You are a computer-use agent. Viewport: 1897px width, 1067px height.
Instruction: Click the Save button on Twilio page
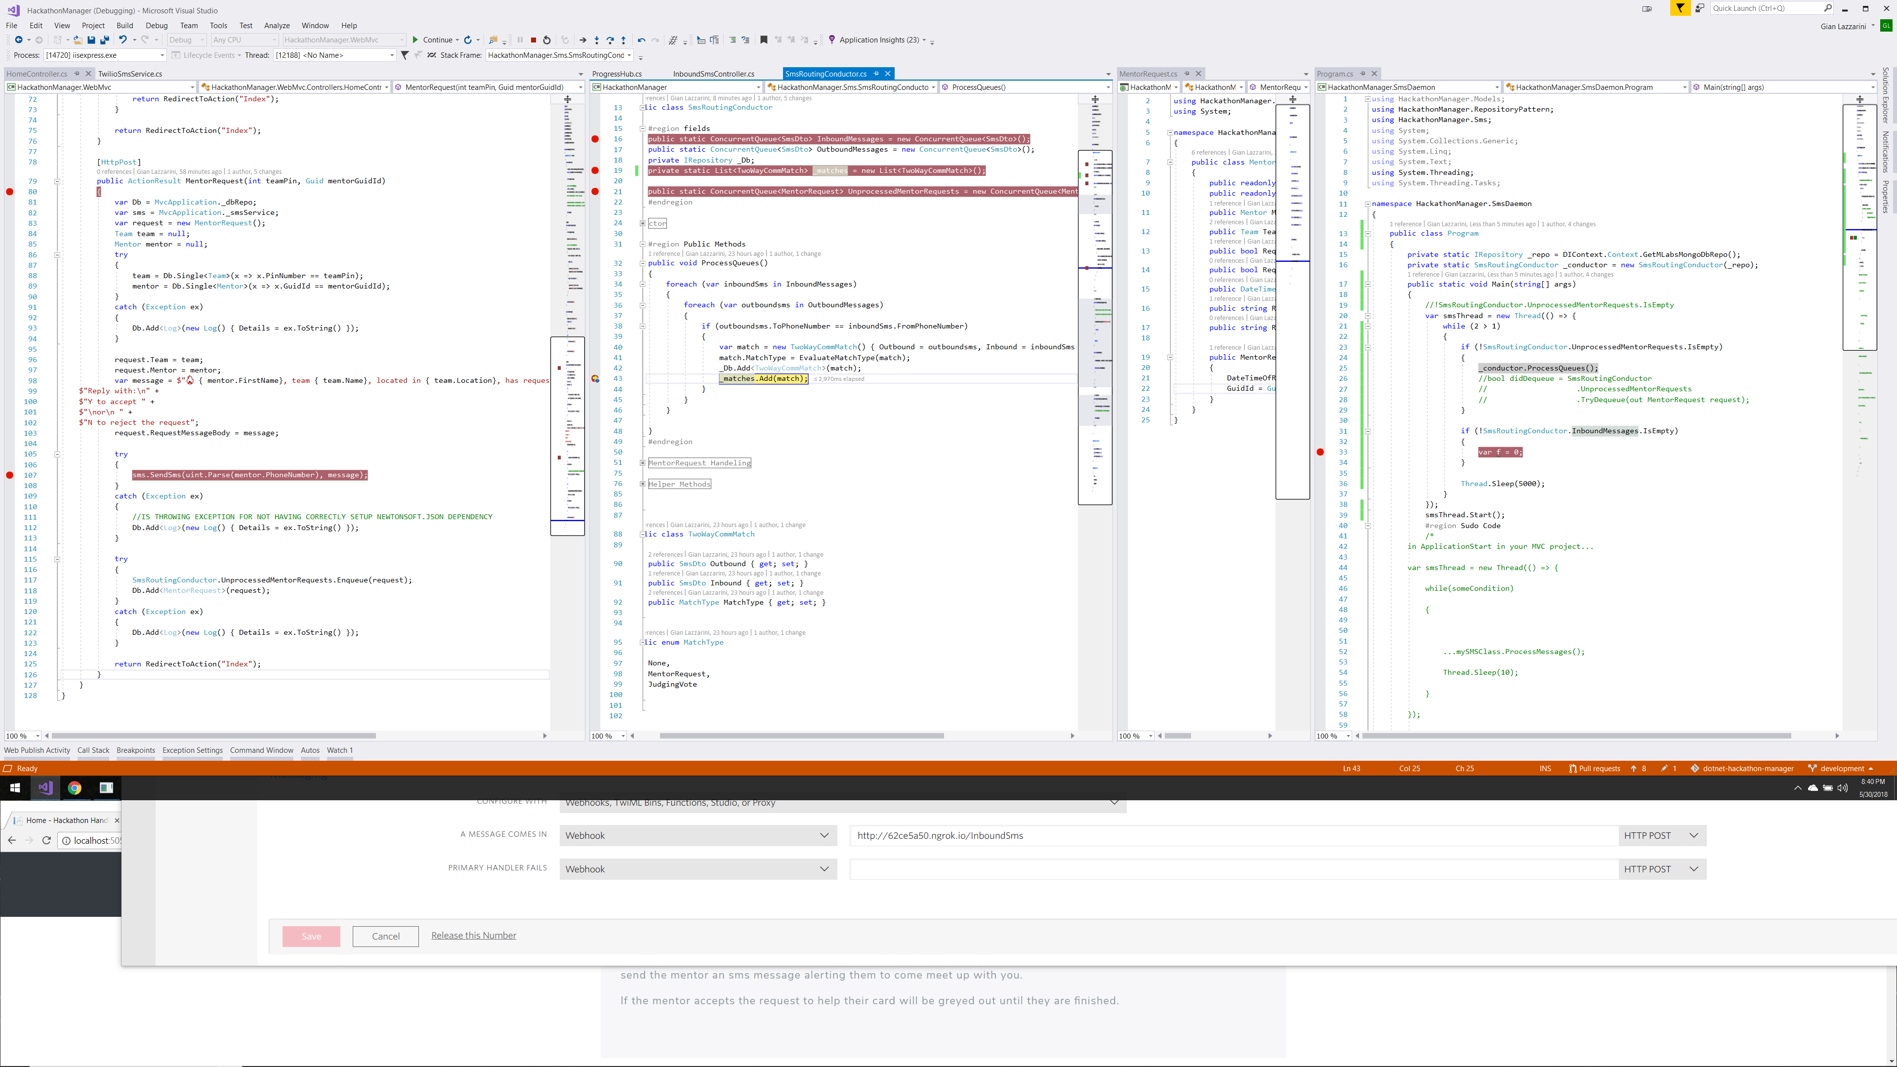coord(312,936)
